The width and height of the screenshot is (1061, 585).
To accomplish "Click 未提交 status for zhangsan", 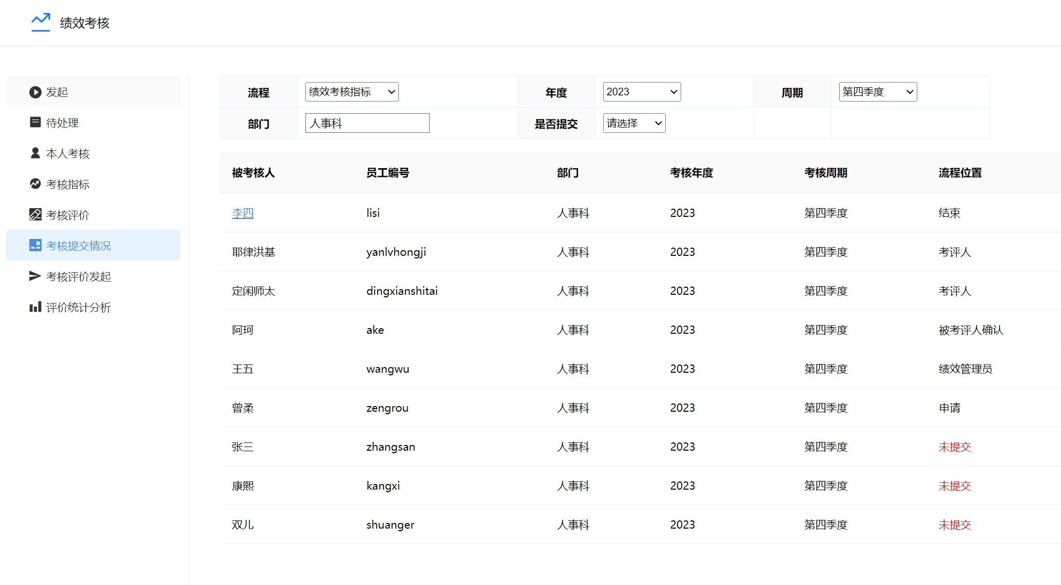I will (955, 447).
